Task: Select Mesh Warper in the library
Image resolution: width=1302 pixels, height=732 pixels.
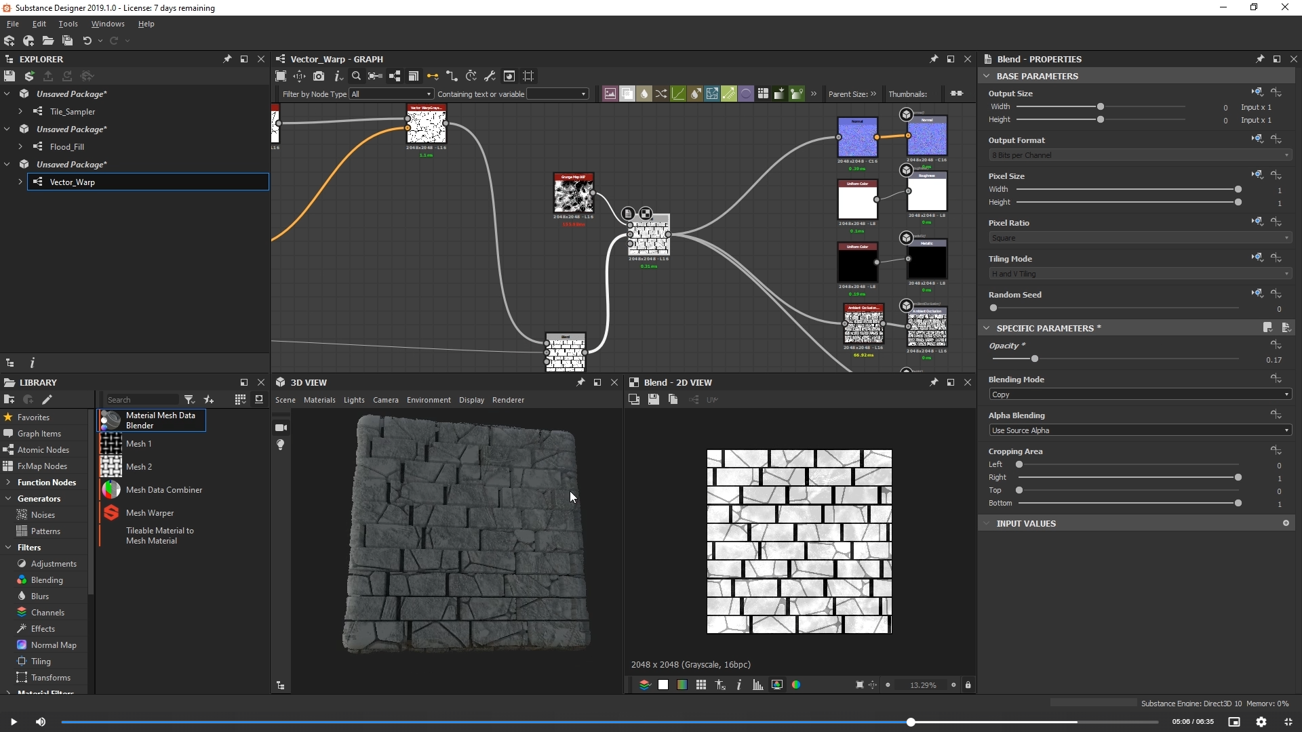Action: (150, 513)
